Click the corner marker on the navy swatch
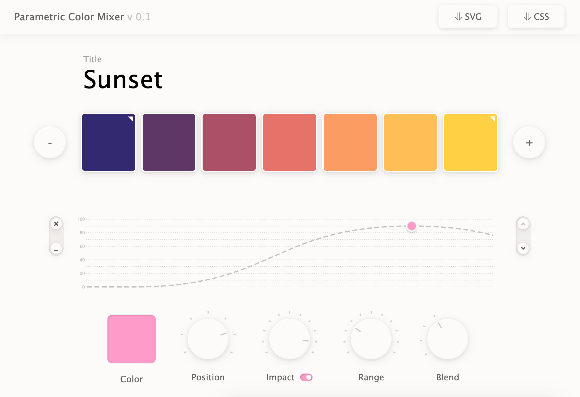The width and height of the screenshot is (580, 397). tap(131, 119)
